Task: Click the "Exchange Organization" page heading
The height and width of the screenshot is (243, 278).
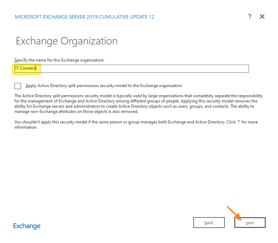Action: click(67, 41)
